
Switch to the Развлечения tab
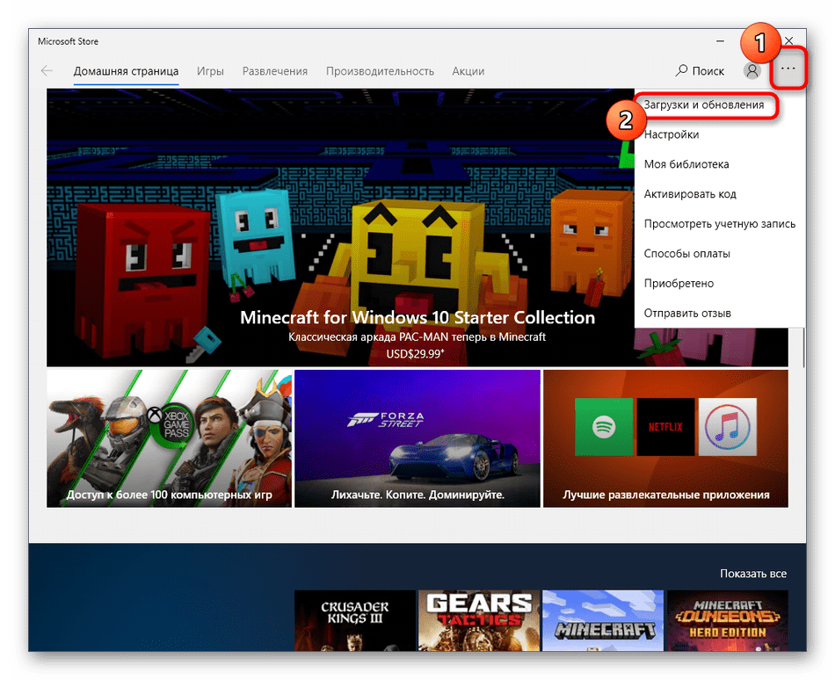point(275,71)
